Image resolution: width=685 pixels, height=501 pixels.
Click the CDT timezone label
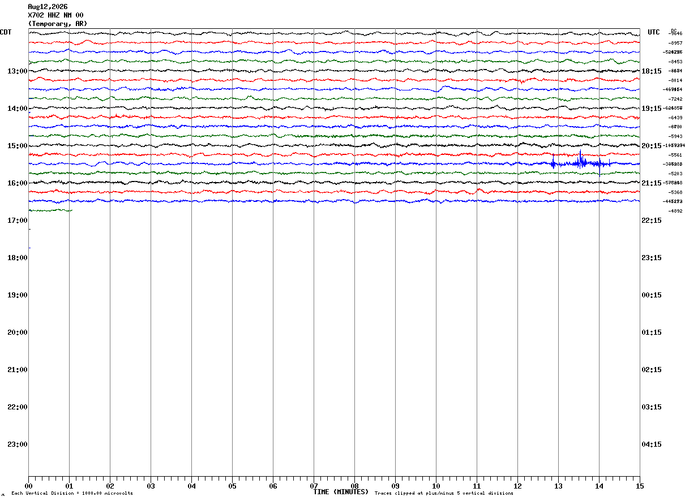pos(6,32)
